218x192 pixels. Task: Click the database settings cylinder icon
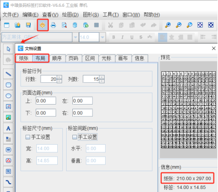click(75, 25)
